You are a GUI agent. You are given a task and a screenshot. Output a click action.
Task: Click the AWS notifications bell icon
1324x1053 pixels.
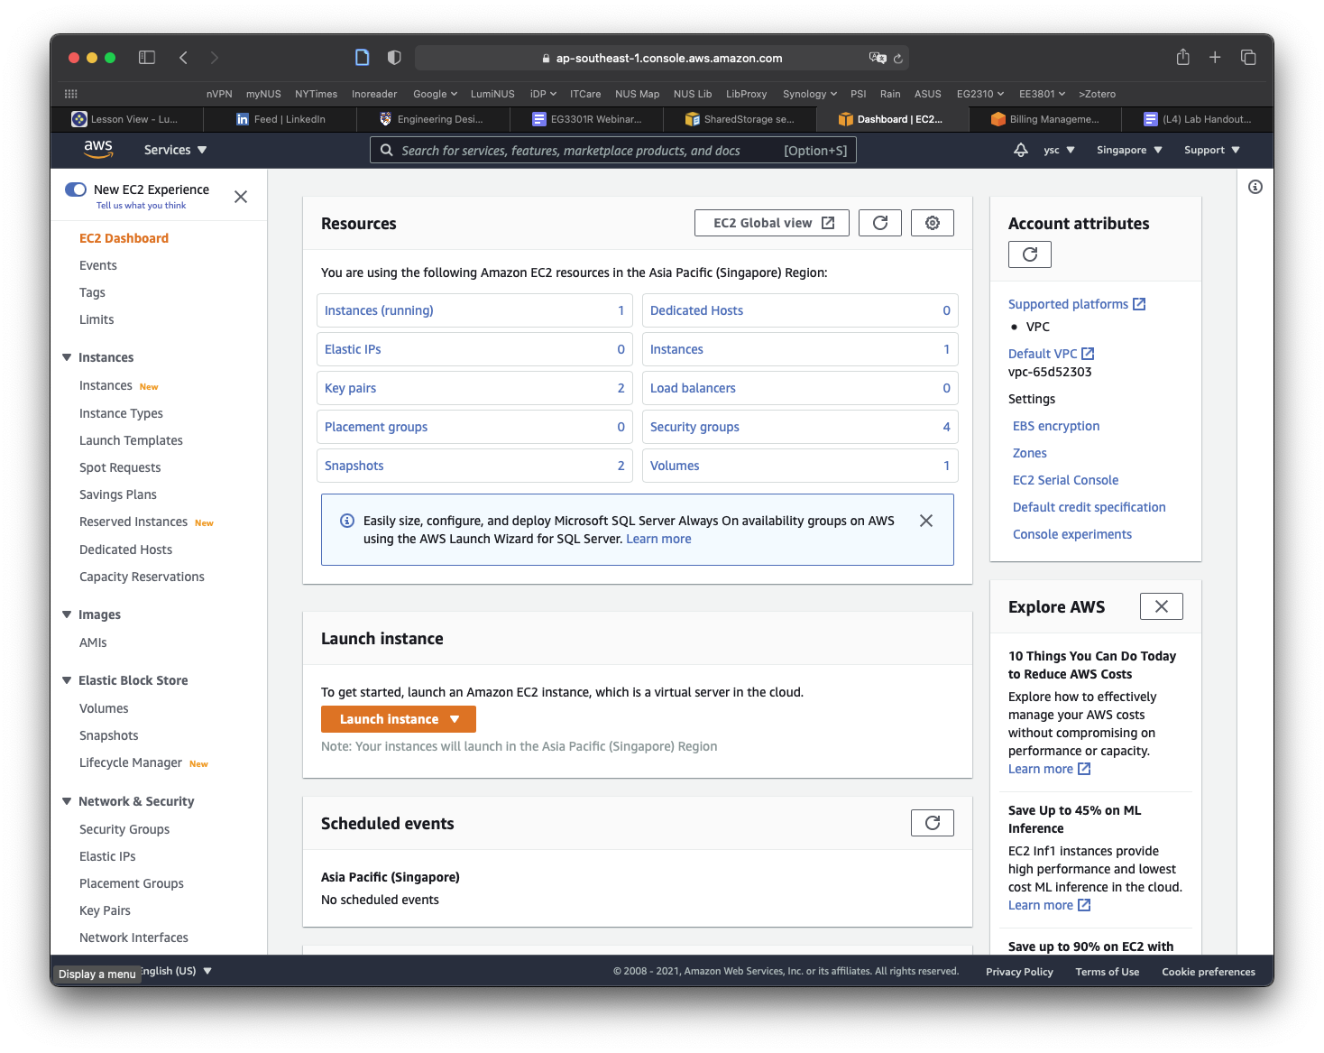1020,150
